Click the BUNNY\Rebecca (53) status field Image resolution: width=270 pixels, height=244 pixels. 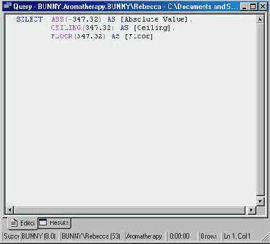91,236
